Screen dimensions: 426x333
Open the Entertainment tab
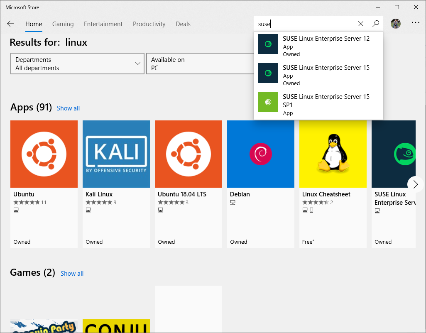[103, 24]
